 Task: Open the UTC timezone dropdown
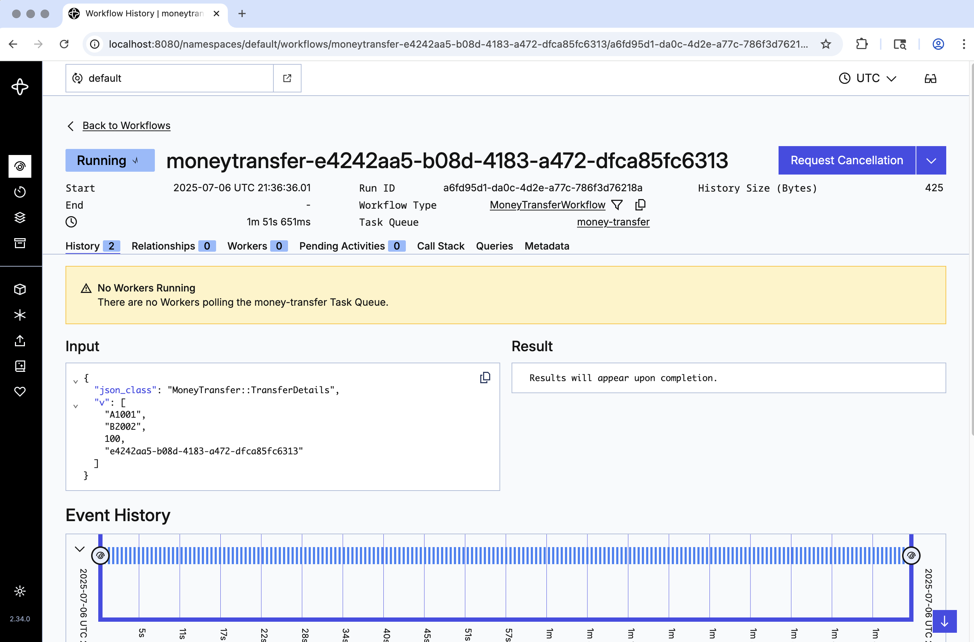click(x=868, y=78)
